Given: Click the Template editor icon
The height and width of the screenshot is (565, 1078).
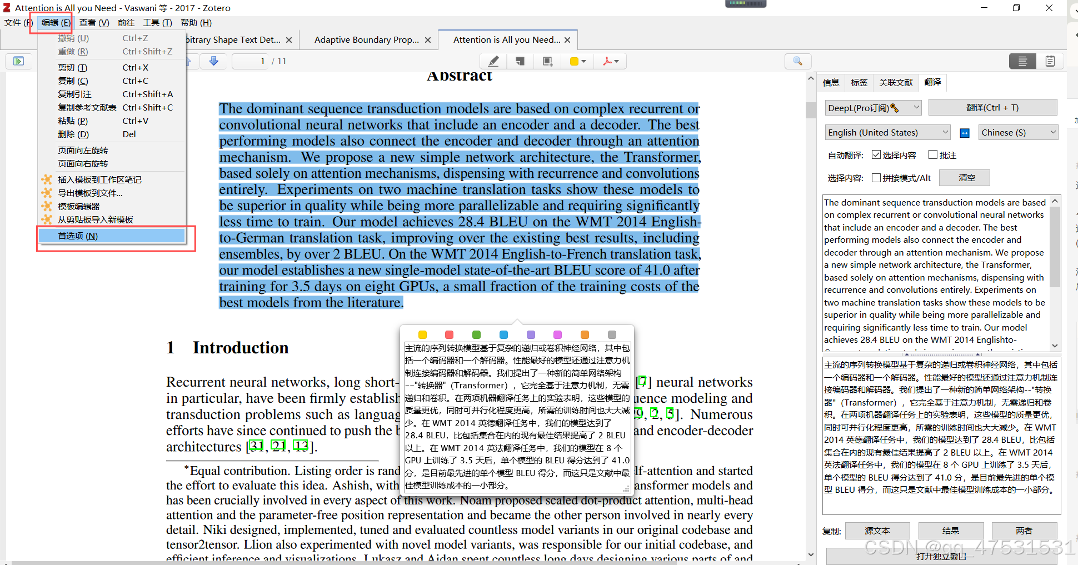Looking at the screenshot, I should click(47, 206).
